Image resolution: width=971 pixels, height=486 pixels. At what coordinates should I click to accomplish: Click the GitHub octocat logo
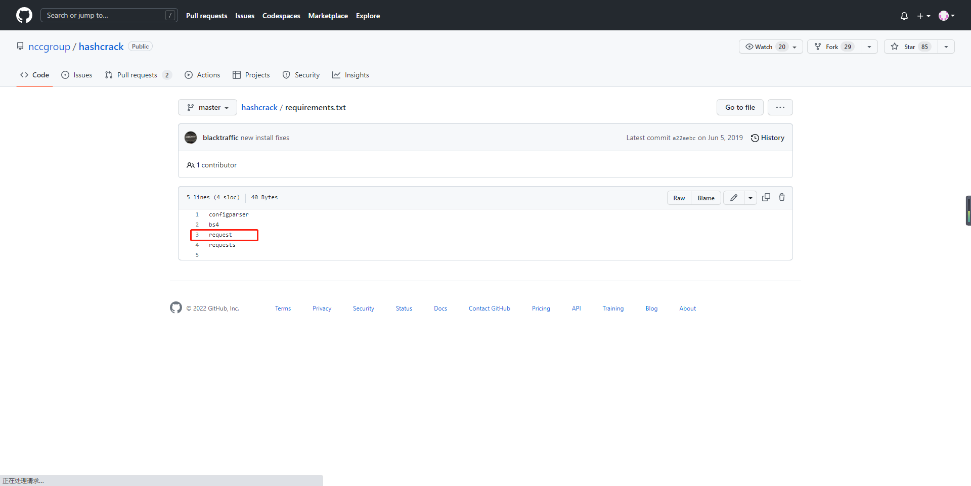click(x=23, y=15)
